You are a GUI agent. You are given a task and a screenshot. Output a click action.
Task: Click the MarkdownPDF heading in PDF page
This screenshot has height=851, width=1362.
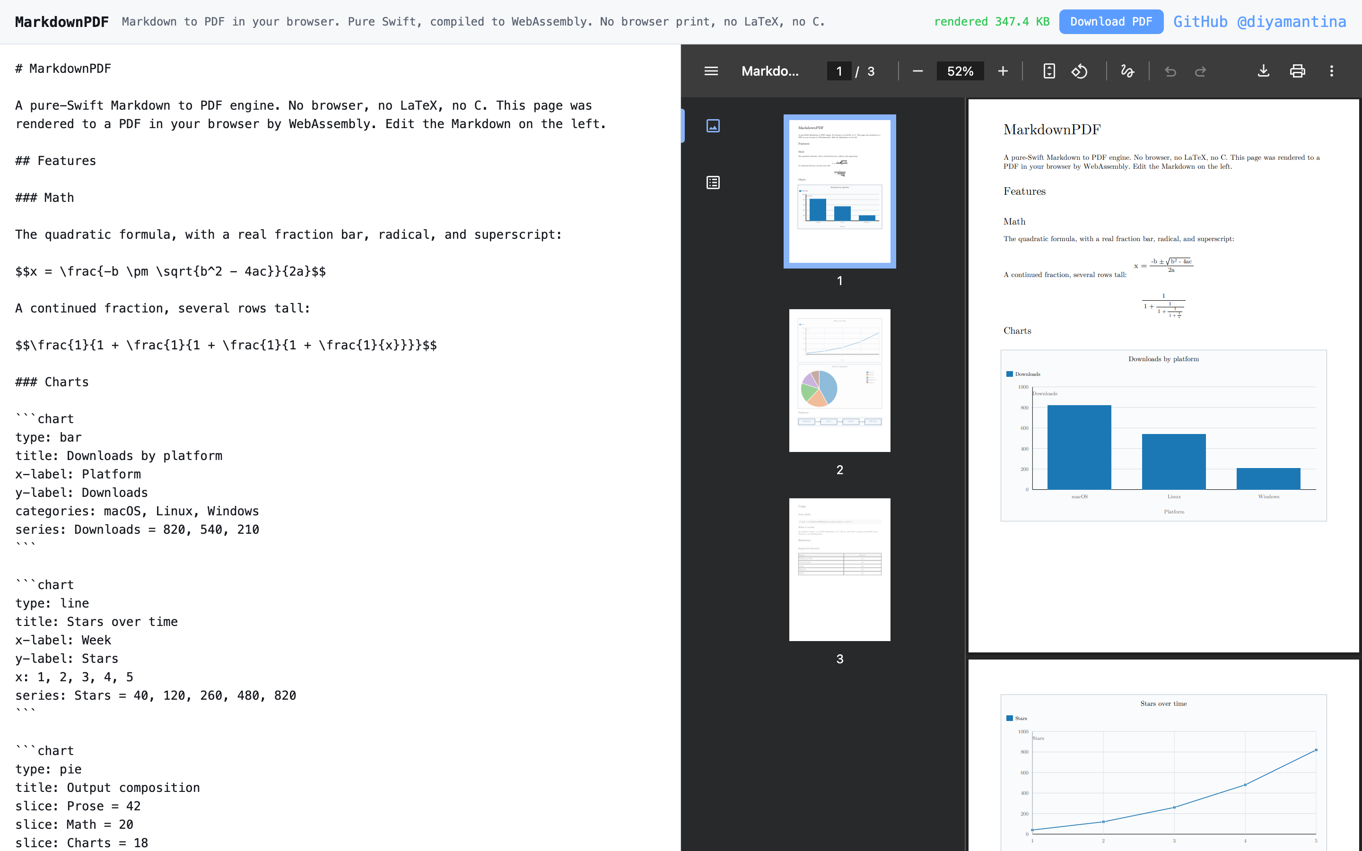click(x=1052, y=130)
